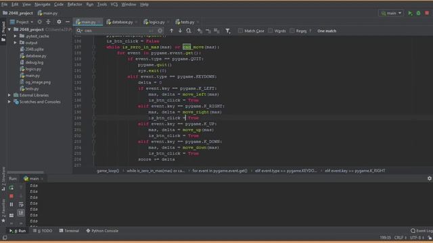Expand Scratches and Consoles node
Image resolution: width=433 pixels, height=243 pixels.
point(9,102)
